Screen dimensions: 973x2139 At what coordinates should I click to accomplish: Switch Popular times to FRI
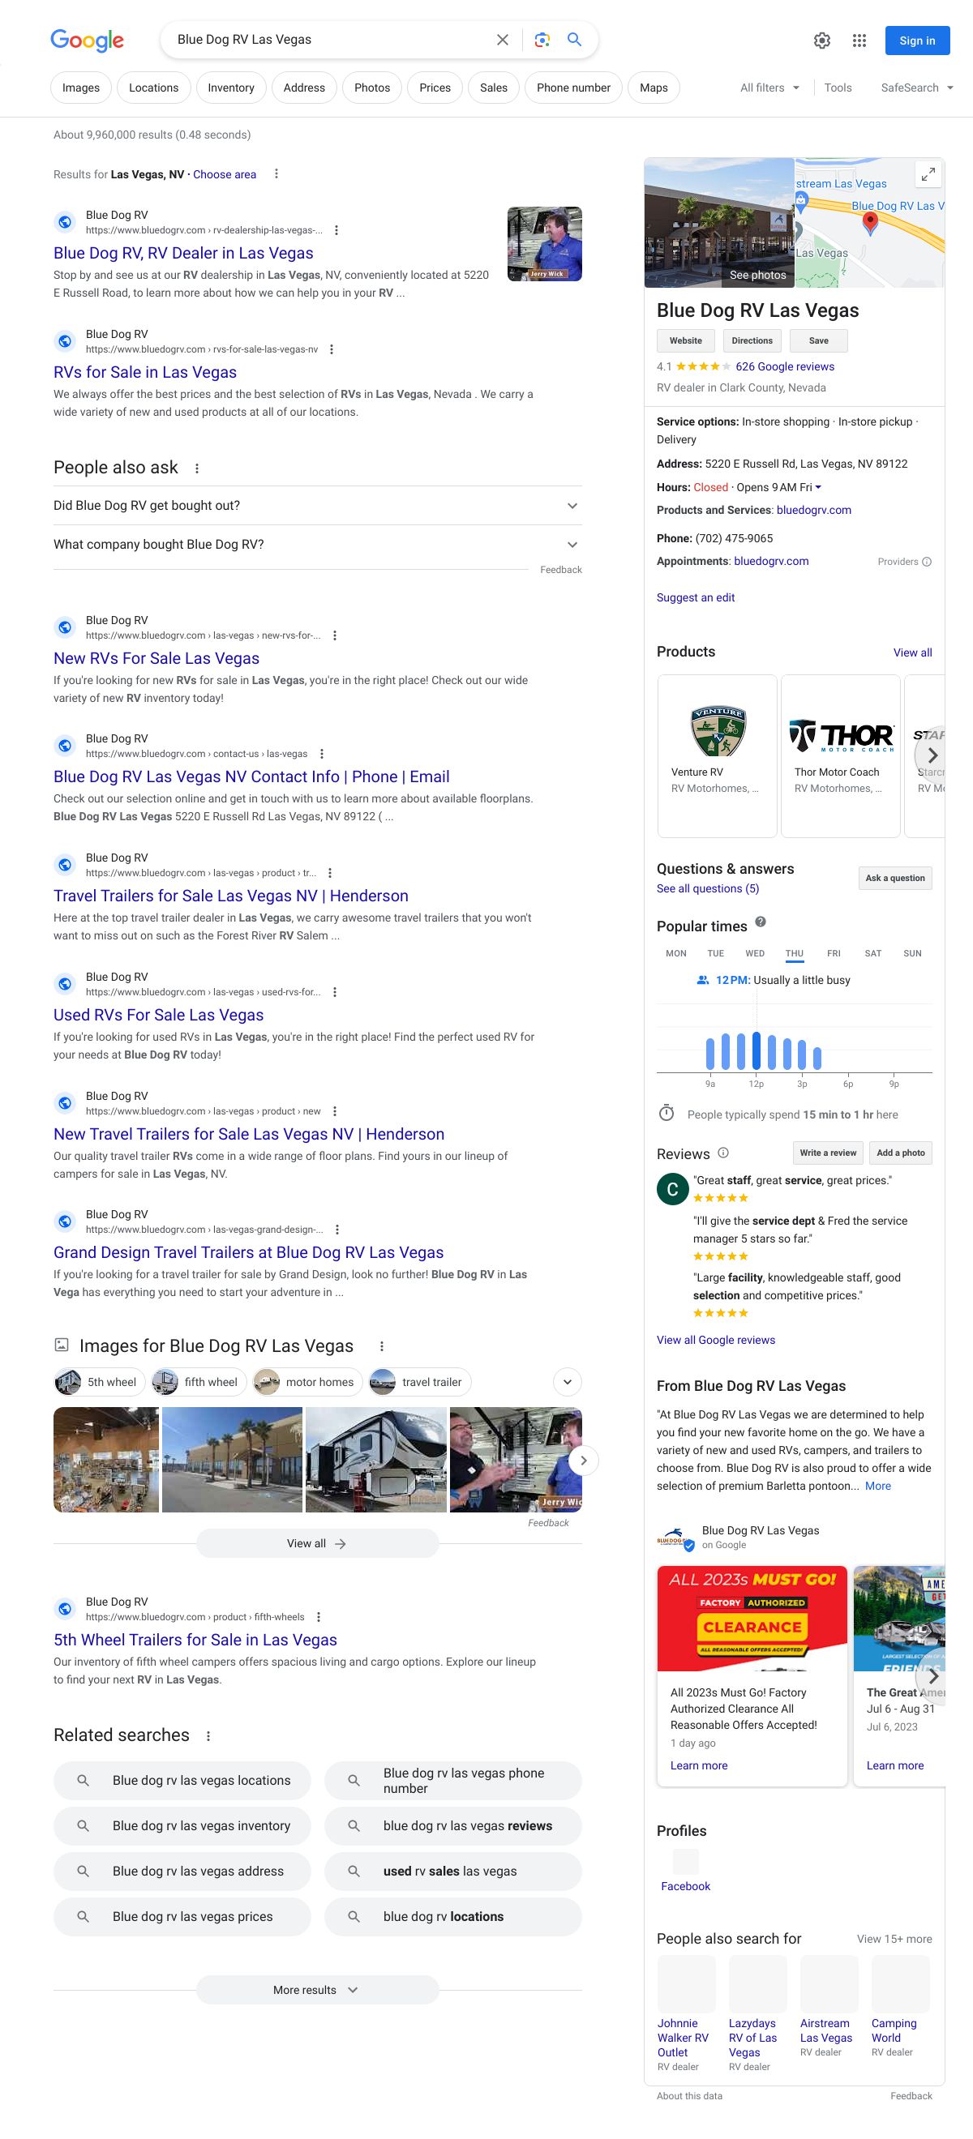click(x=834, y=953)
